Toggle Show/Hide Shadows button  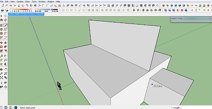pyautogui.click(x=7, y=10)
